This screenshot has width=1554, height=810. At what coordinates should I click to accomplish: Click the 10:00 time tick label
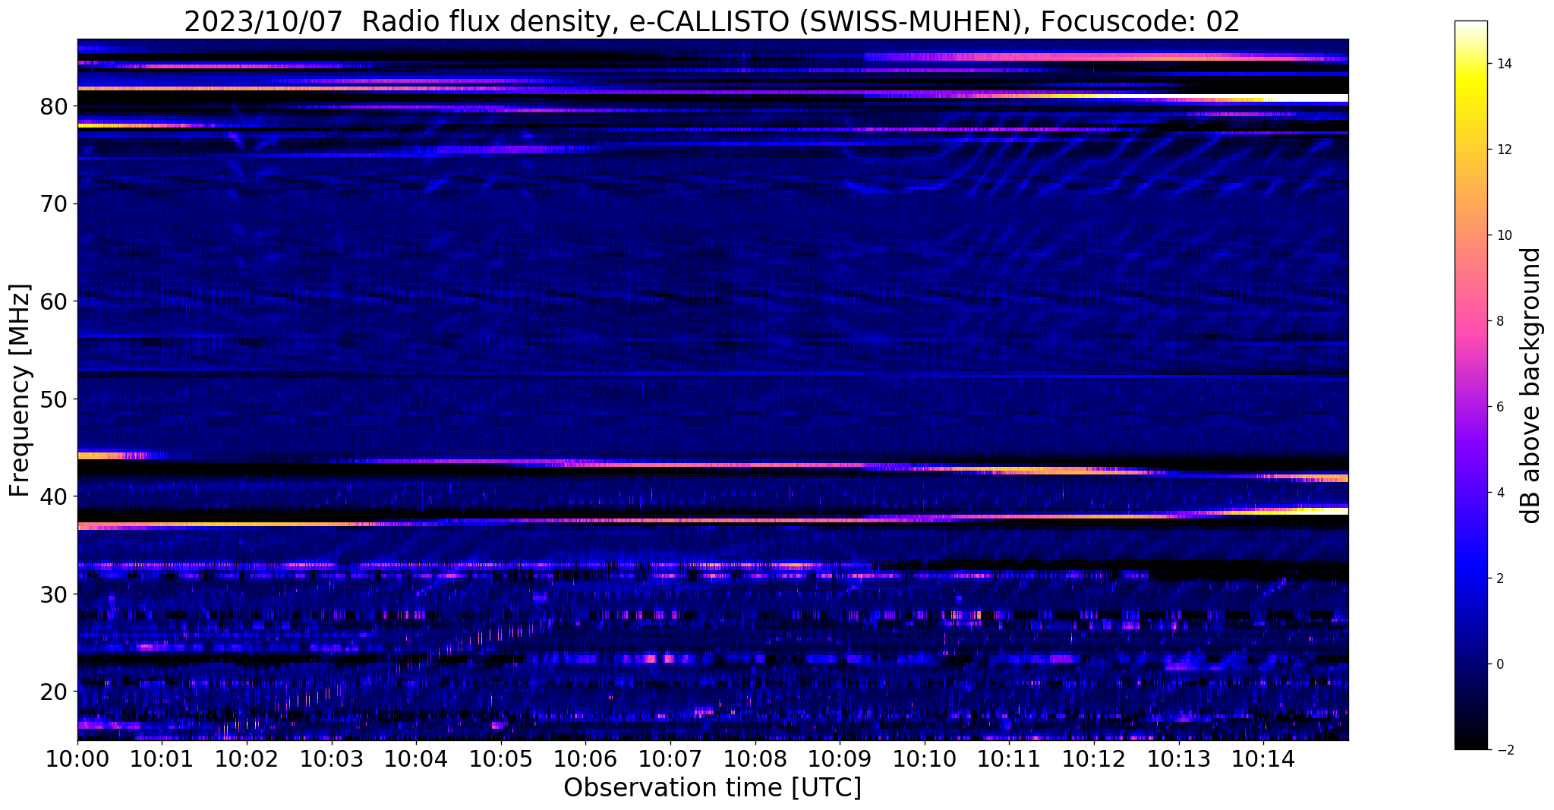77,758
